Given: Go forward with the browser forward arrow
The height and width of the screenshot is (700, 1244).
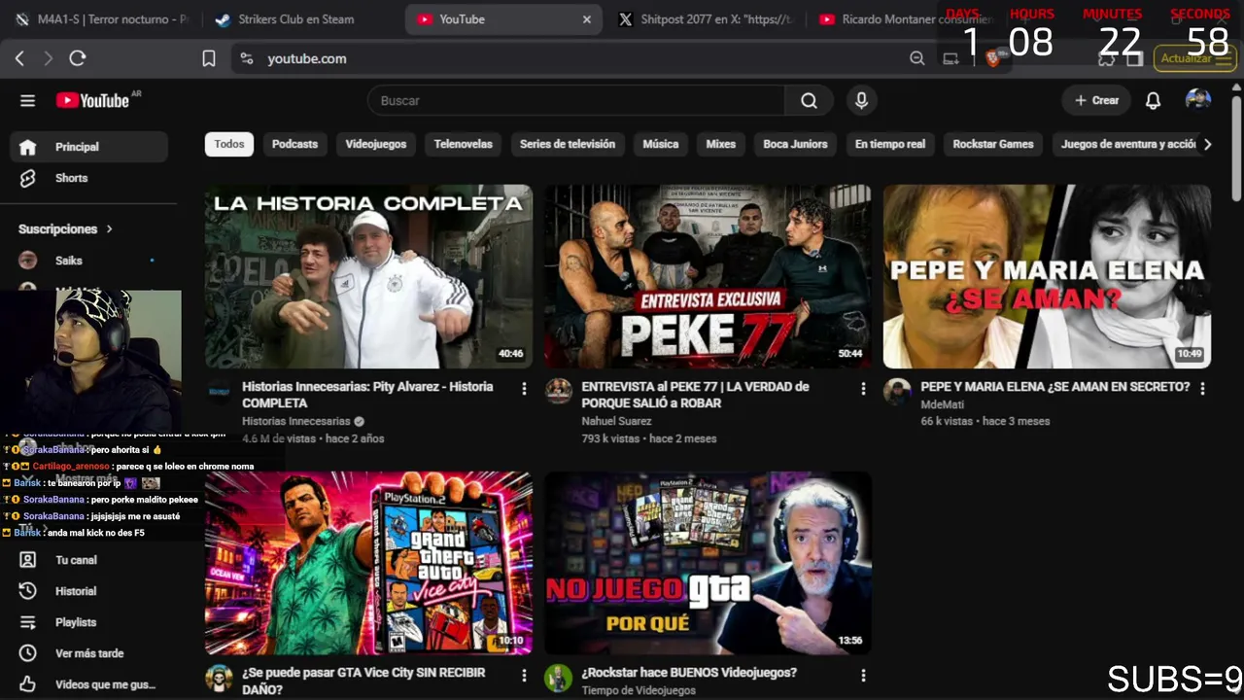Looking at the screenshot, I should pyautogui.click(x=49, y=58).
